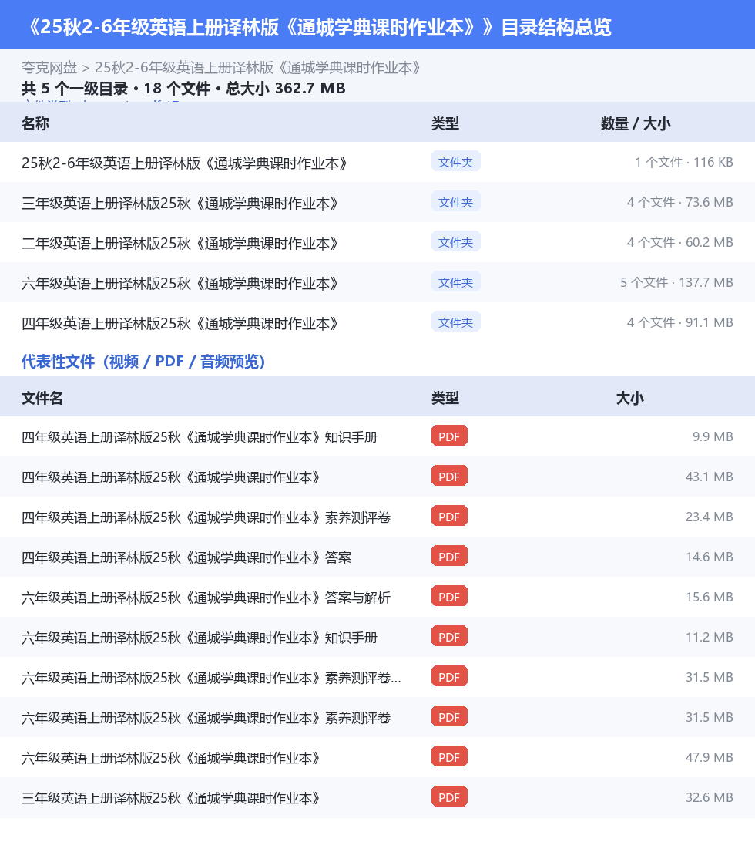The image size is (755, 842).
Task: Click 文件夹 badge of 四年级 folder row
Action: point(455,322)
